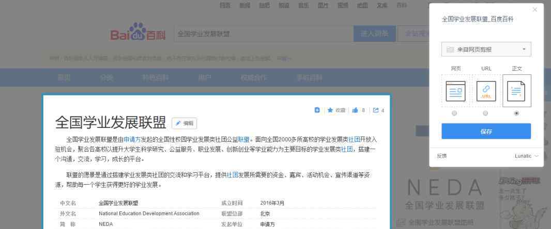Choose the 网页 clip mode icon in clipper
This screenshot has width=551, height=229.
tap(455, 91)
